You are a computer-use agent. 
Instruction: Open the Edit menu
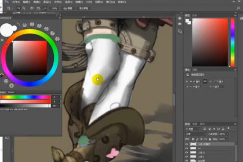click(x=26, y=2)
